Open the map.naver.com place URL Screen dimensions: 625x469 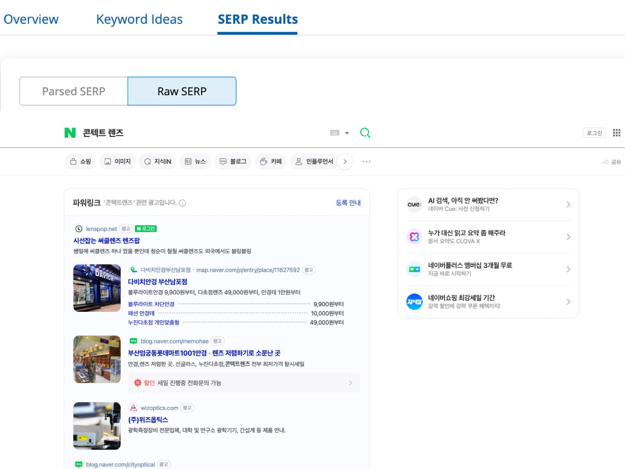coord(248,270)
